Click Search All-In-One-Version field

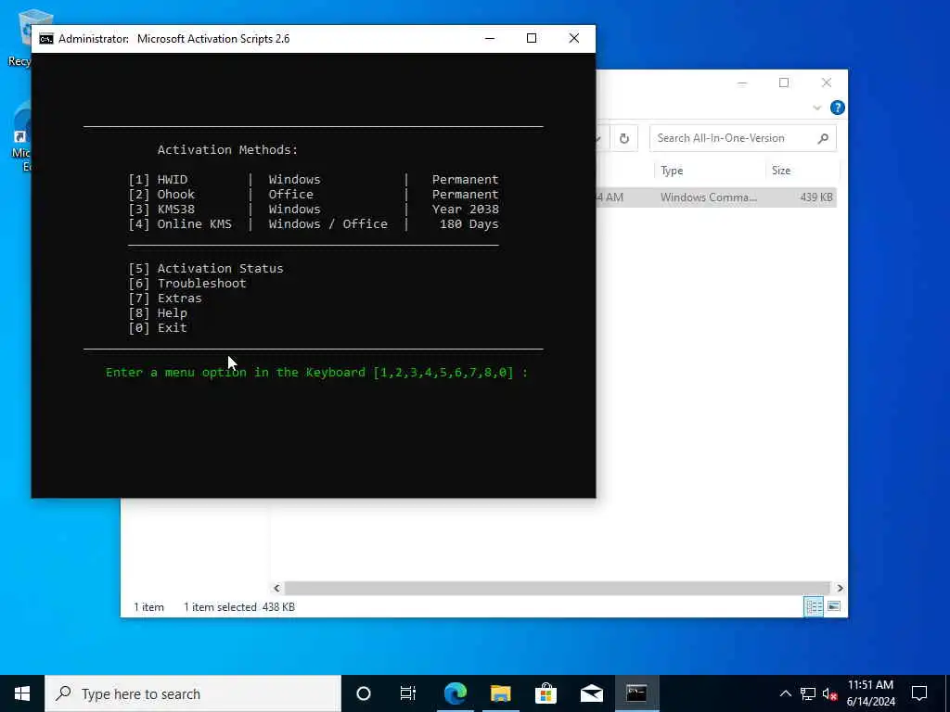(743, 138)
